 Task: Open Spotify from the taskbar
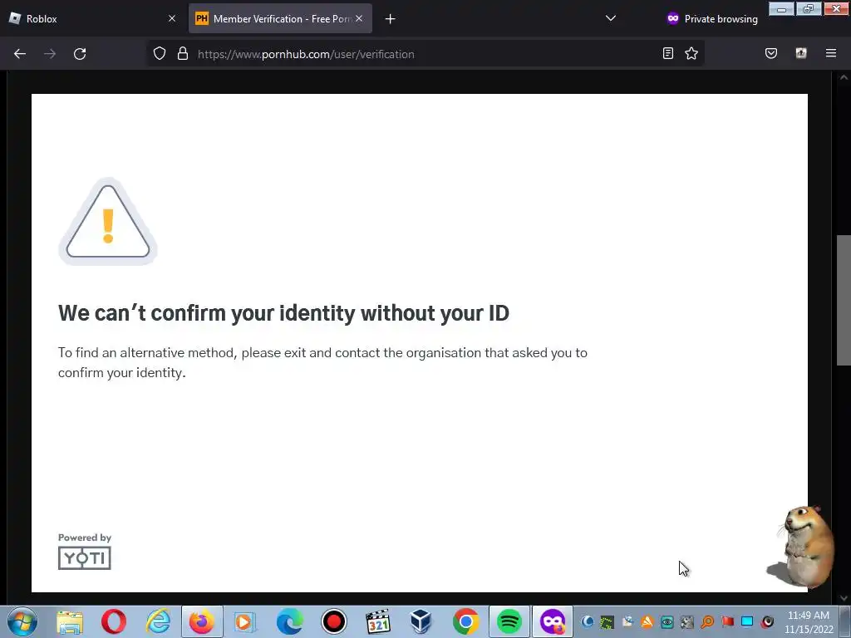click(509, 621)
